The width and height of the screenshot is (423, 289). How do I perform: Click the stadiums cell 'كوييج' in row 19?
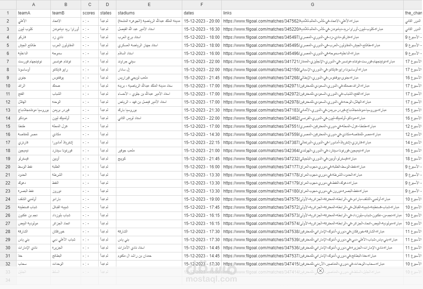point(149,159)
